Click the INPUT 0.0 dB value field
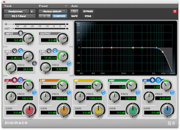This screenshot has height=130, width=180. 14,40
